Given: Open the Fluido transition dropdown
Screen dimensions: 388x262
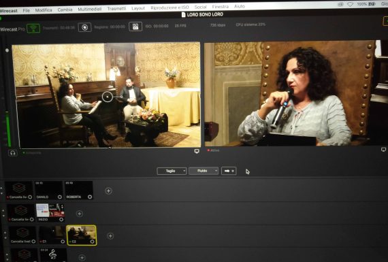Looking at the screenshot, I should 204,171.
